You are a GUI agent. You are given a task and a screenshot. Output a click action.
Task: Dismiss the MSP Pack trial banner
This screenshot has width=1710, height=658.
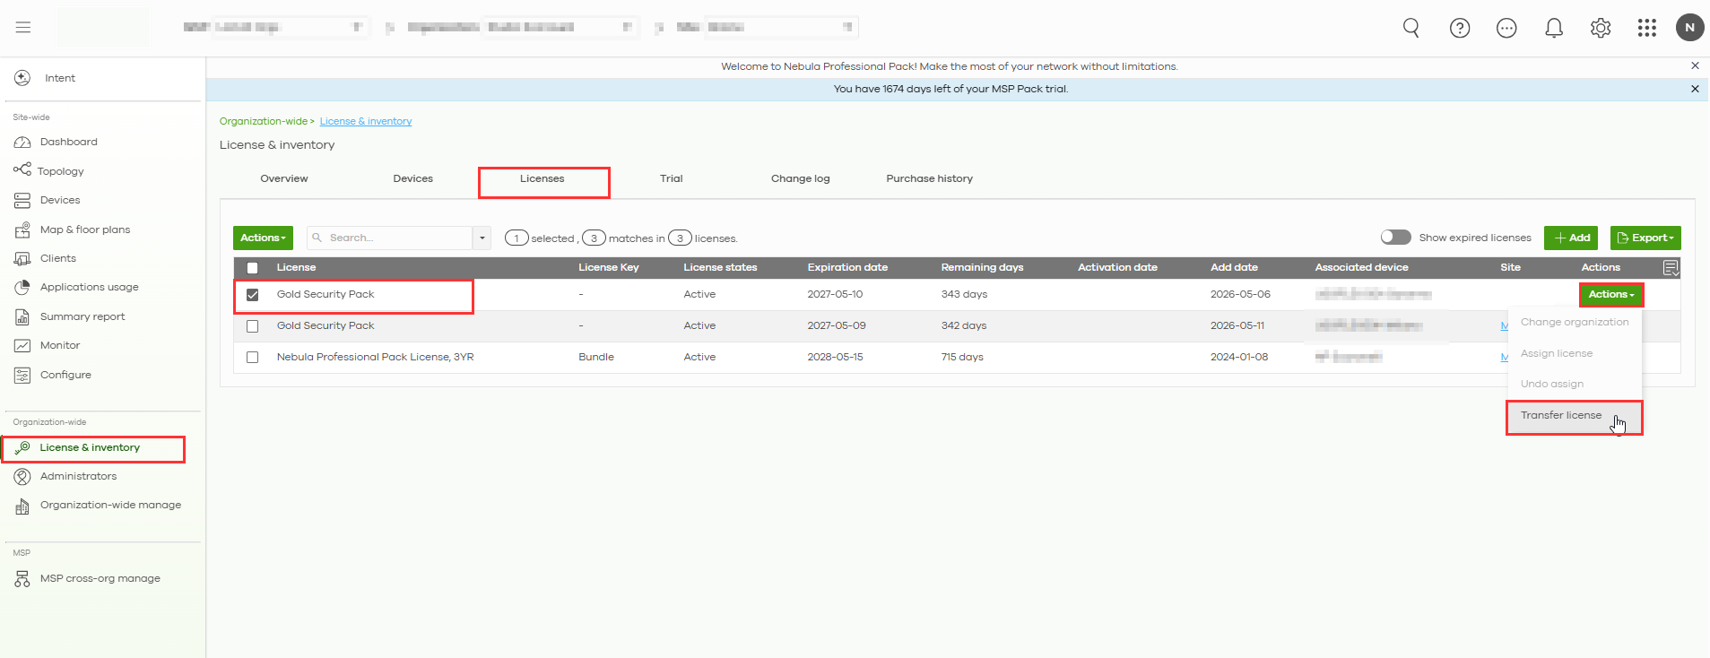(x=1695, y=89)
